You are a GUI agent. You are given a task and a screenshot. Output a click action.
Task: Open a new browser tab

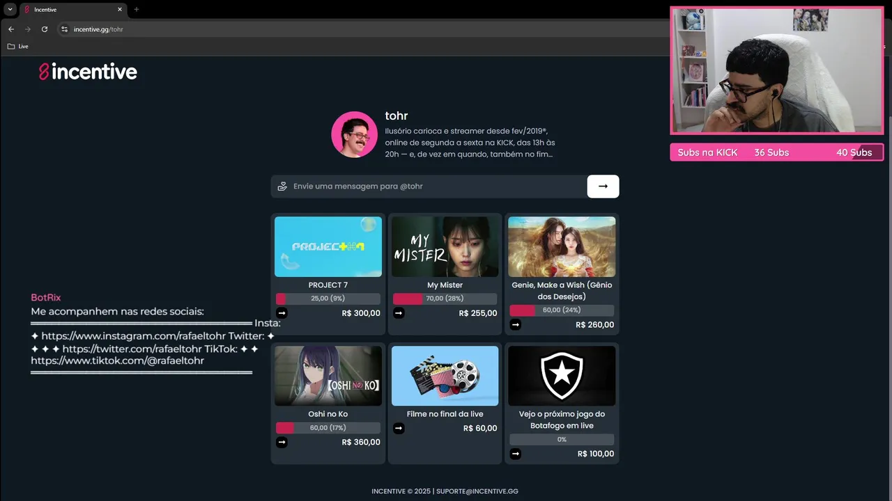137,10
